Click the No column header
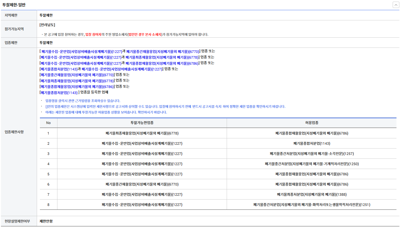400x227 pixels. click(49, 123)
